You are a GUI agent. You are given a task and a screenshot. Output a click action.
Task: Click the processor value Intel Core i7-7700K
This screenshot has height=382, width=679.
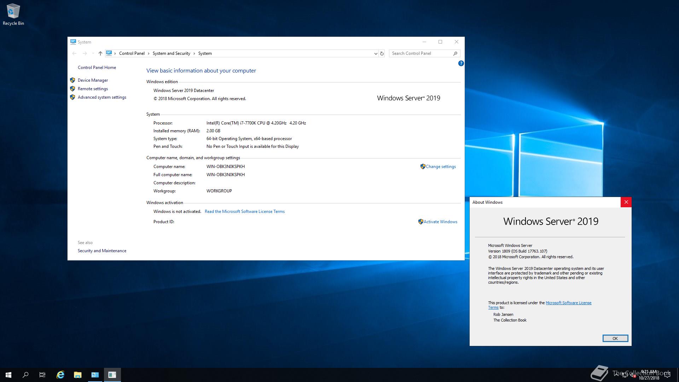pos(256,123)
